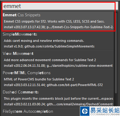Screen dimensions: 120x116
Task: Click the Emmet CSS snippets description line
Action: coord(54,21)
